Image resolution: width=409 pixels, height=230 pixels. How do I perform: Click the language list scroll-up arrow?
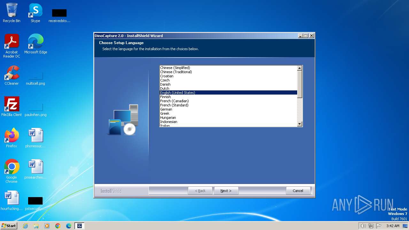pos(299,68)
